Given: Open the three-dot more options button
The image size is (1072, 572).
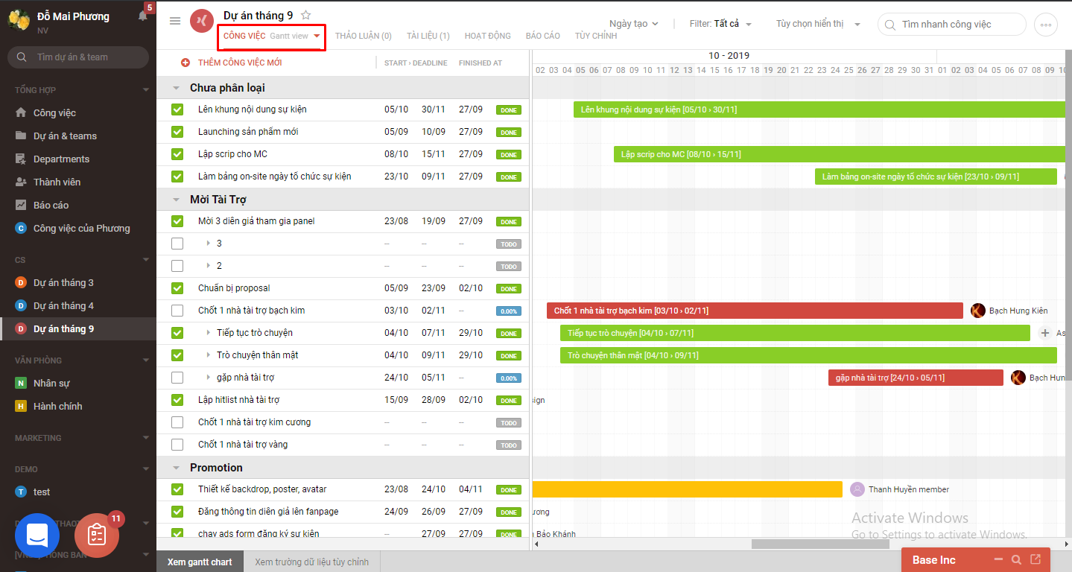Looking at the screenshot, I should (1046, 25).
